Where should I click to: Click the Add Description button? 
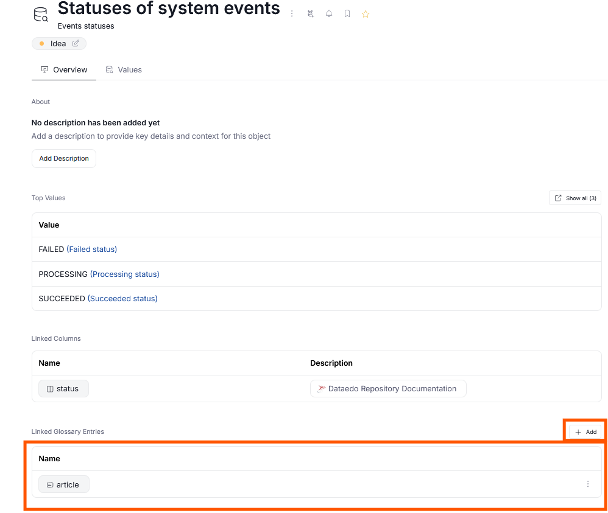[x=64, y=158]
